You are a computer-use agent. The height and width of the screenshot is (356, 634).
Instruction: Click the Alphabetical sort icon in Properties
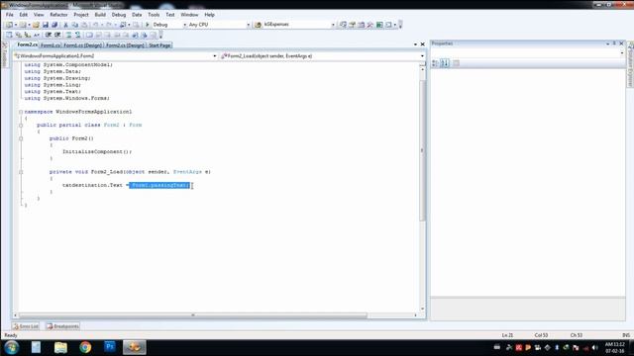point(445,63)
